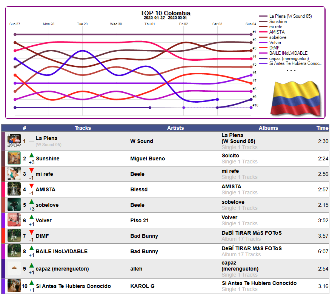The image size is (332, 297).
Task: Click sobelove legend entry
Action: [273, 37]
